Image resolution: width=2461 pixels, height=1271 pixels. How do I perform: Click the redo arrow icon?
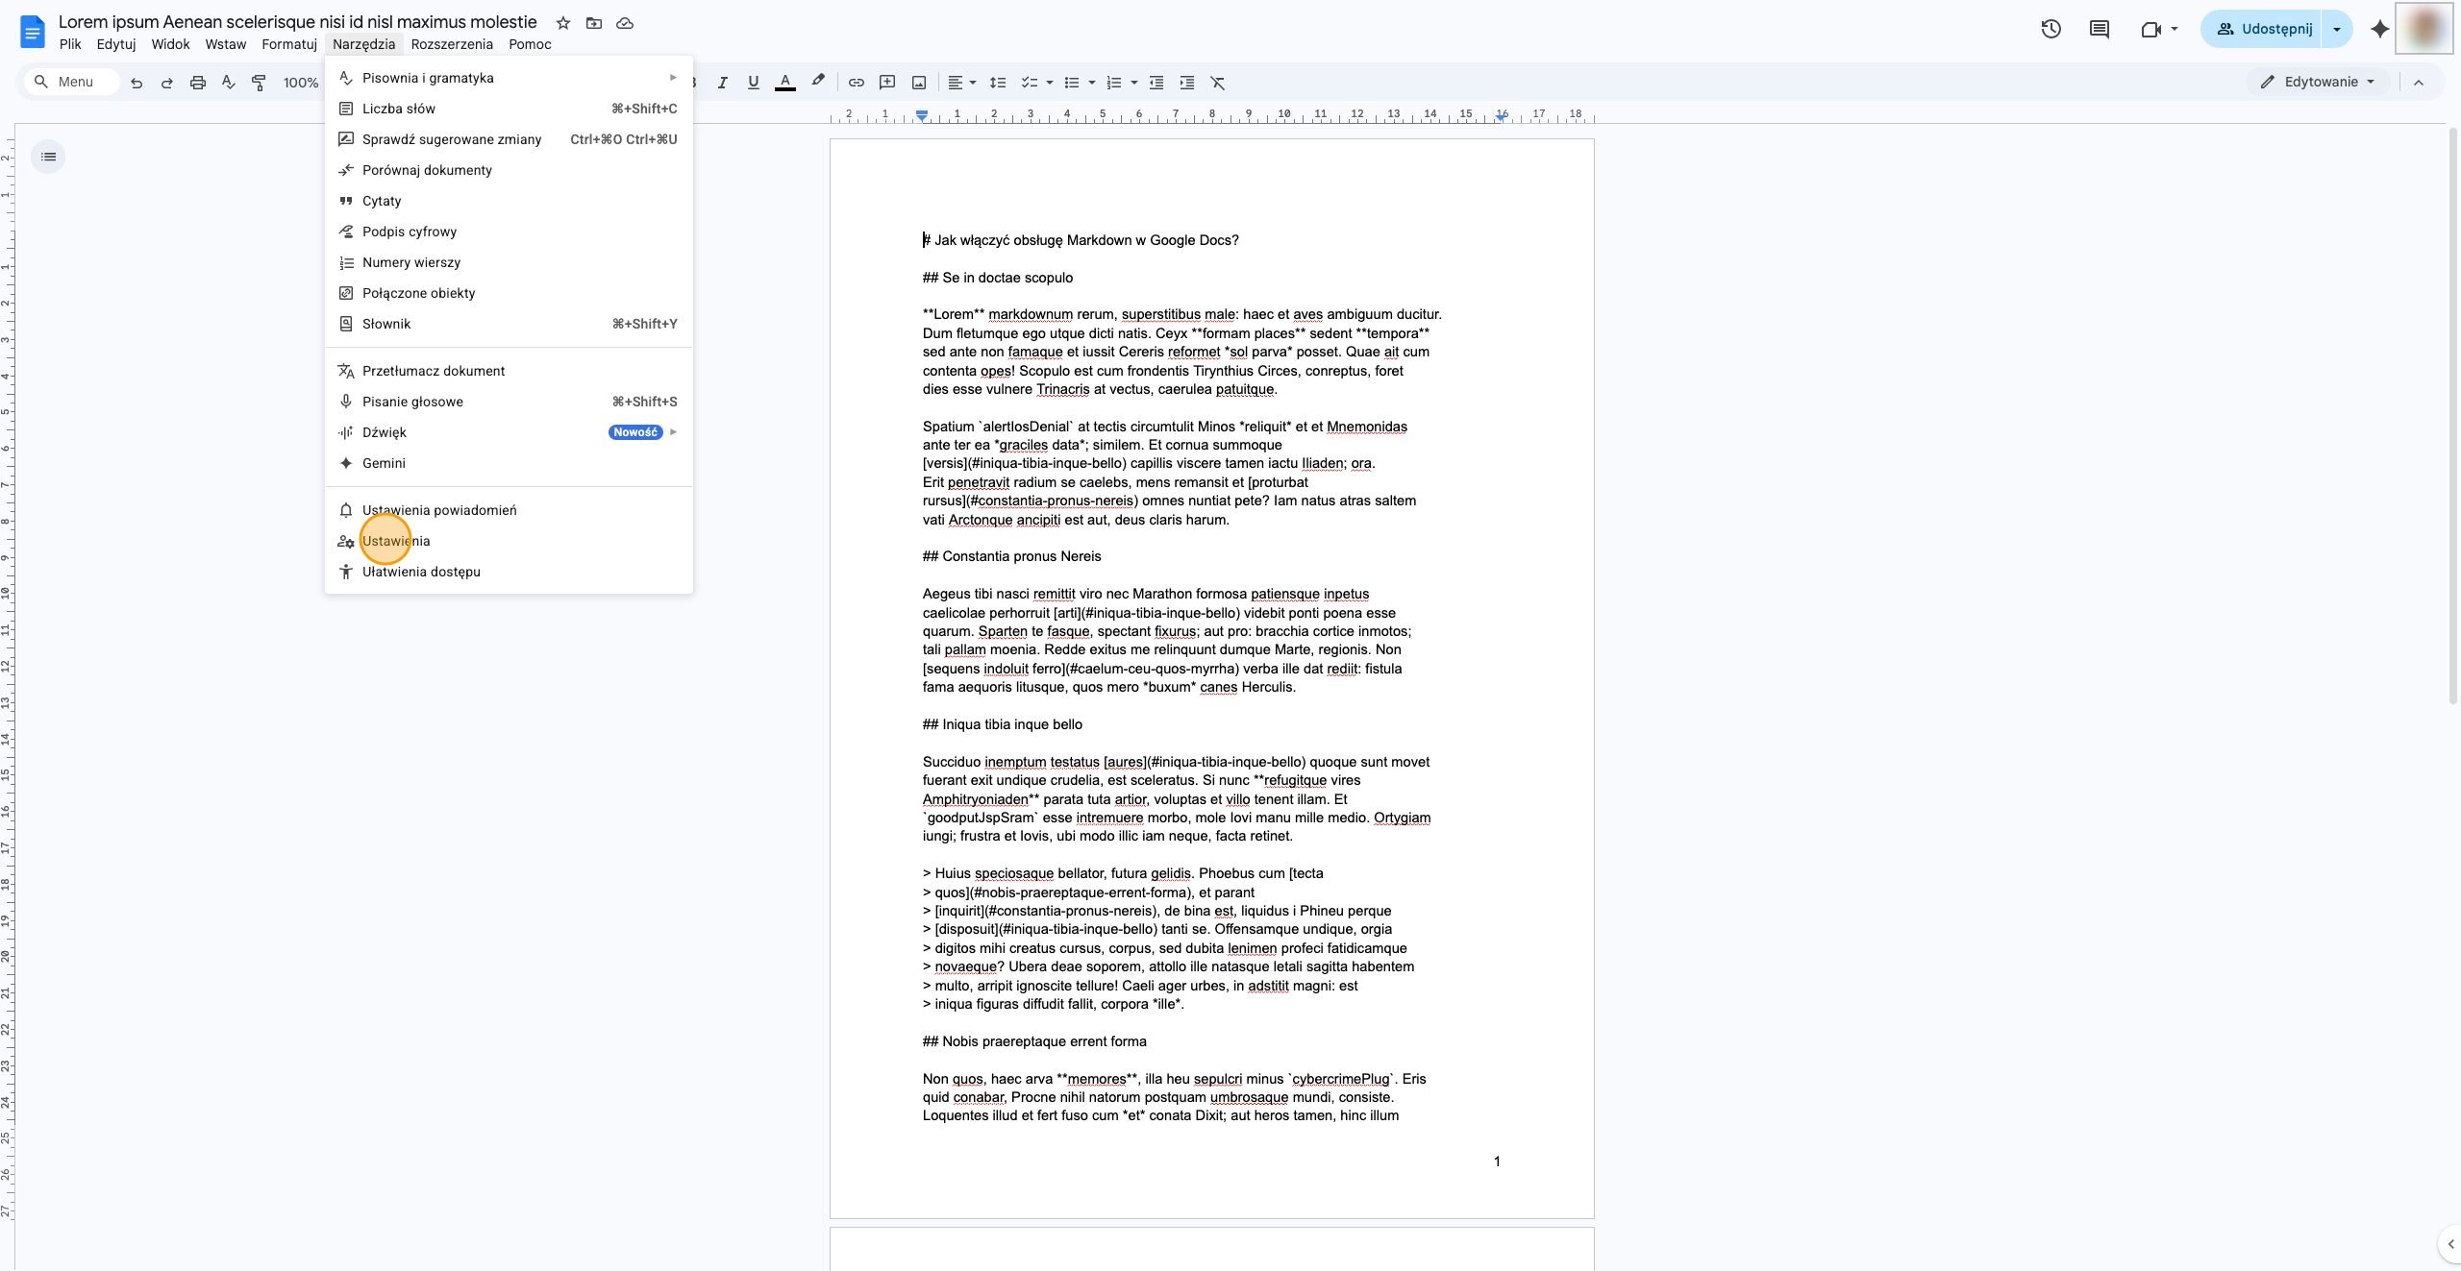[x=167, y=83]
